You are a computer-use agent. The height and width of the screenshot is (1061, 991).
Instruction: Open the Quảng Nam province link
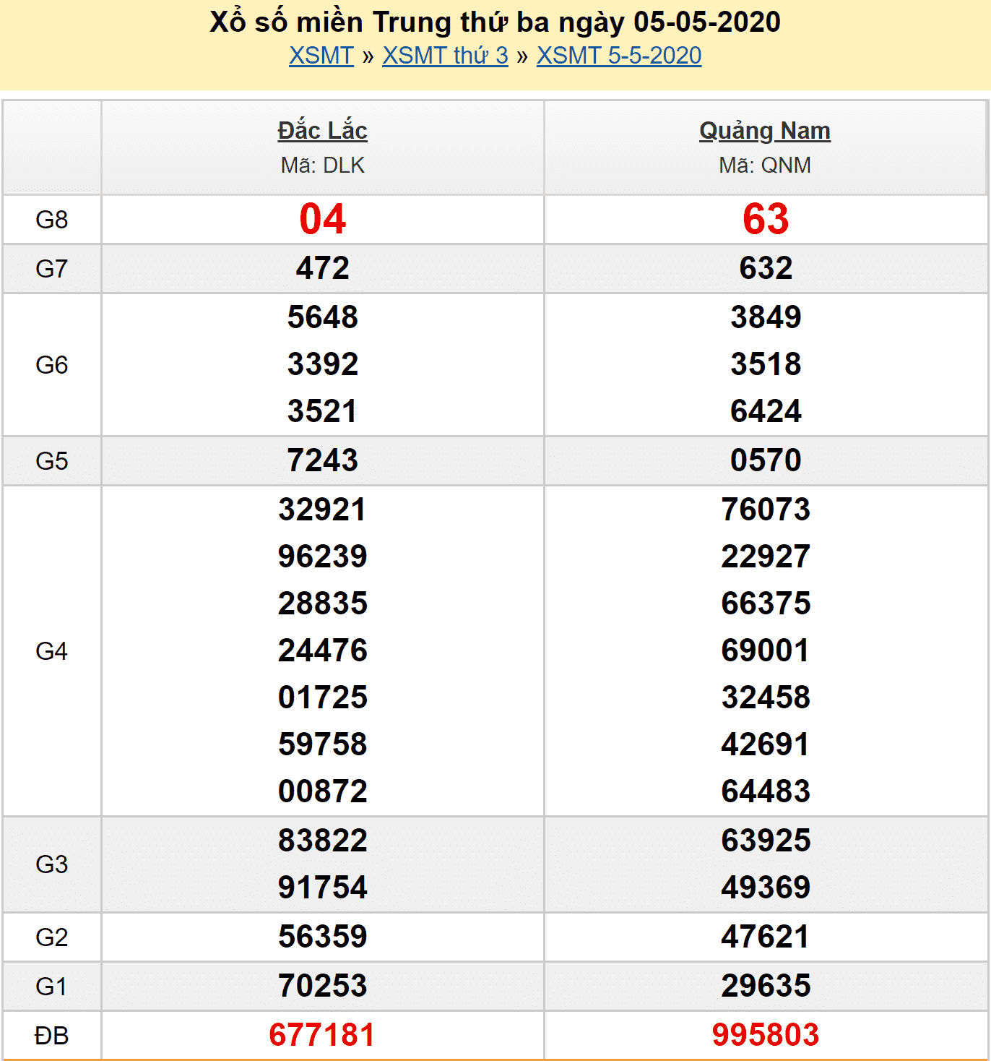click(x=765, y=131)
